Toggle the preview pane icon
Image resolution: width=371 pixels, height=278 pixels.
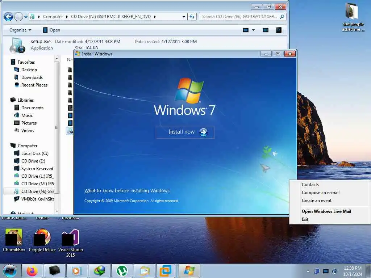point(266,30)
